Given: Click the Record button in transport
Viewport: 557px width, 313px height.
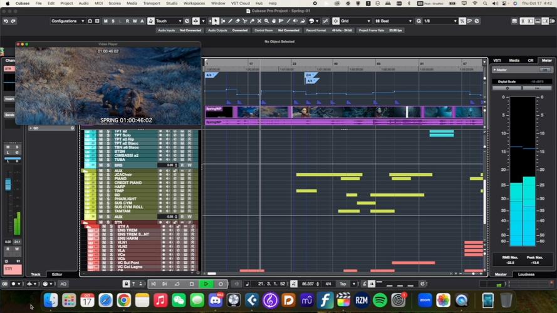Looking at the screenshot, I should 220,284.
